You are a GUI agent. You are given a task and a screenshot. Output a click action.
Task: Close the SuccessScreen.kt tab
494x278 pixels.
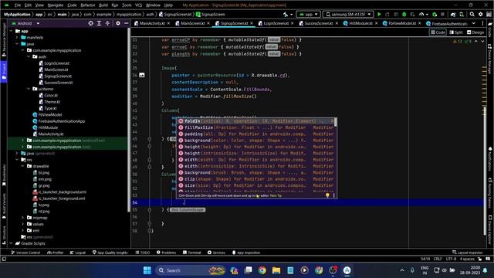pyautogui.click(x=337, y=23)
